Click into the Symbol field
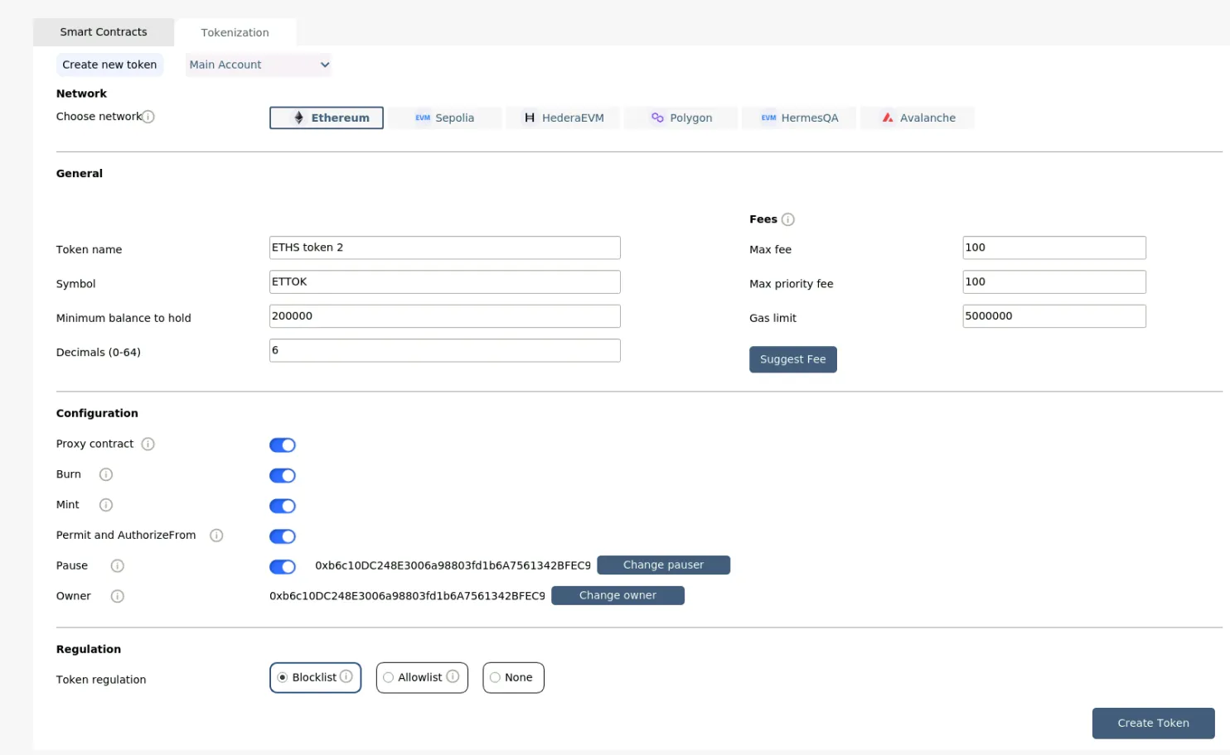 pos(445,281)
